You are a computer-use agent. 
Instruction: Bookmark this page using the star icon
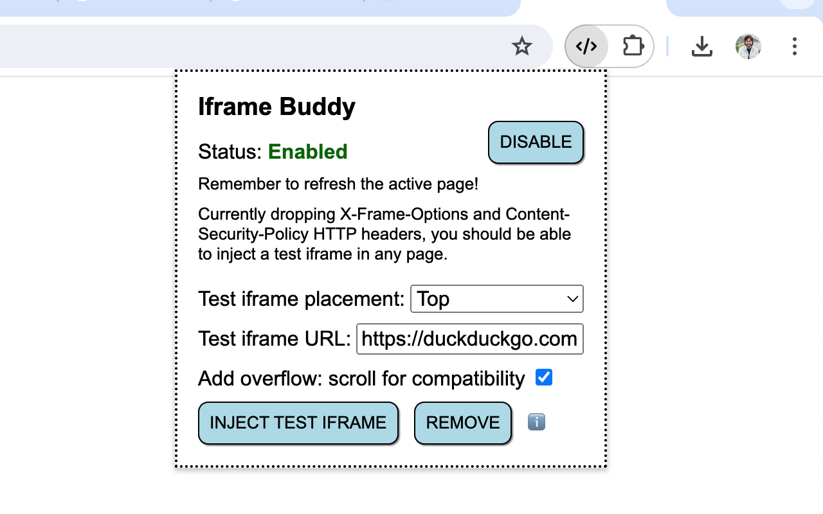pyautogui.click(x=522, y=46)
